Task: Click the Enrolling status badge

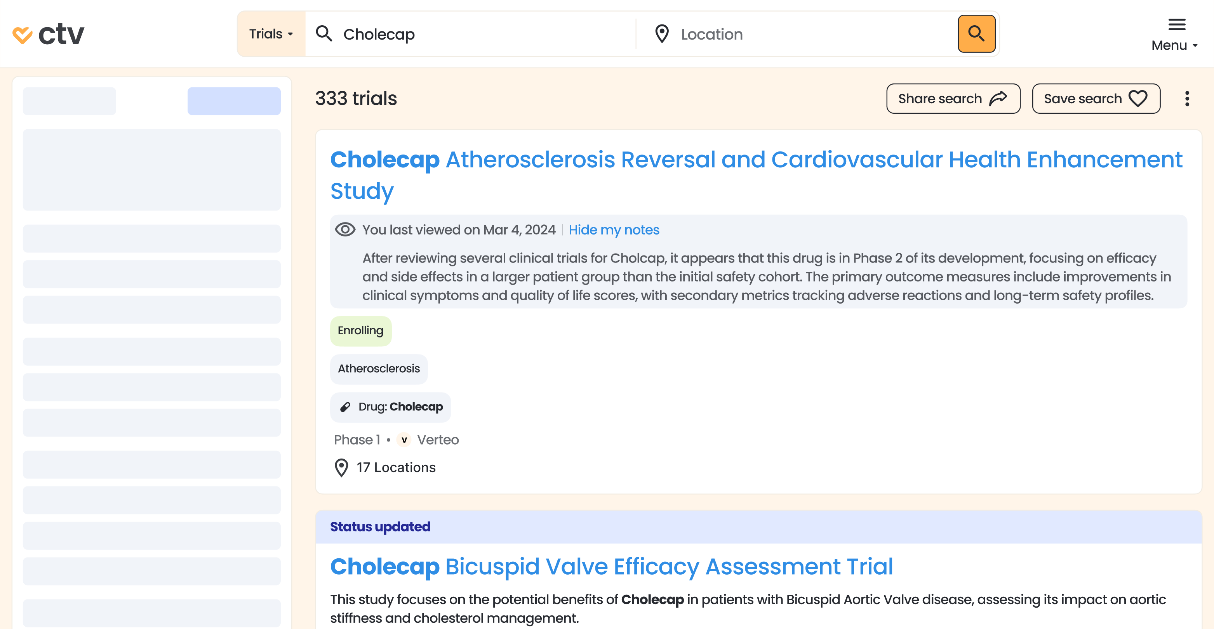Action: tap(360, 331)
